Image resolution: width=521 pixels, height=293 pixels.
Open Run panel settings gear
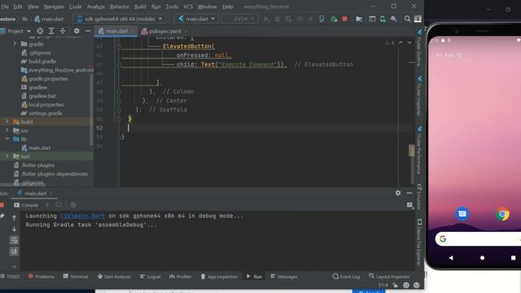coord(398,193)
